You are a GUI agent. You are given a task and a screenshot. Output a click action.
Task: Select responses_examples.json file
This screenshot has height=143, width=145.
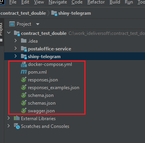pos(54,88)
